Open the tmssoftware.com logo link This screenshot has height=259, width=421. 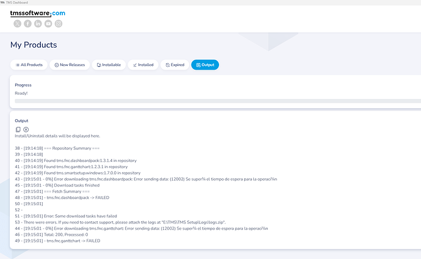[x=38, y=13]
